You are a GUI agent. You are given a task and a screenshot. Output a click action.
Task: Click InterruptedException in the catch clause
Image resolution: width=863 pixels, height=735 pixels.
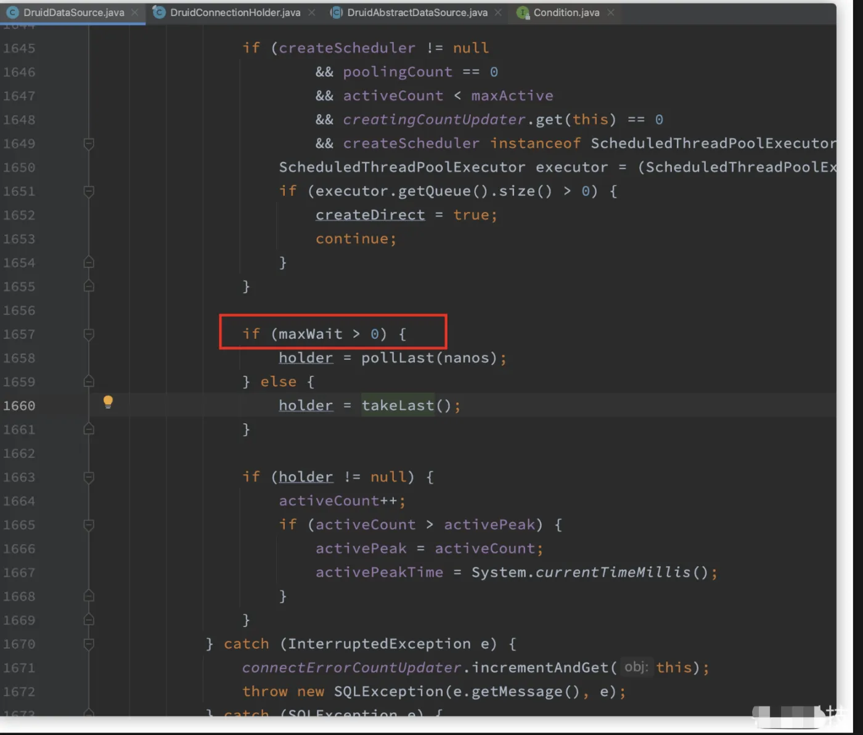pyautogui.click(x=379, y=644)
